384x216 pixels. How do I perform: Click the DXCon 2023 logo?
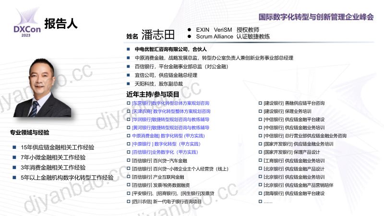point(27,23)
